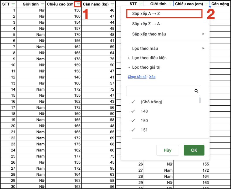The width and height of the screenshot is (231, 189).
Task: Uncheck the 150 filter value
Action: coord(133,121)
